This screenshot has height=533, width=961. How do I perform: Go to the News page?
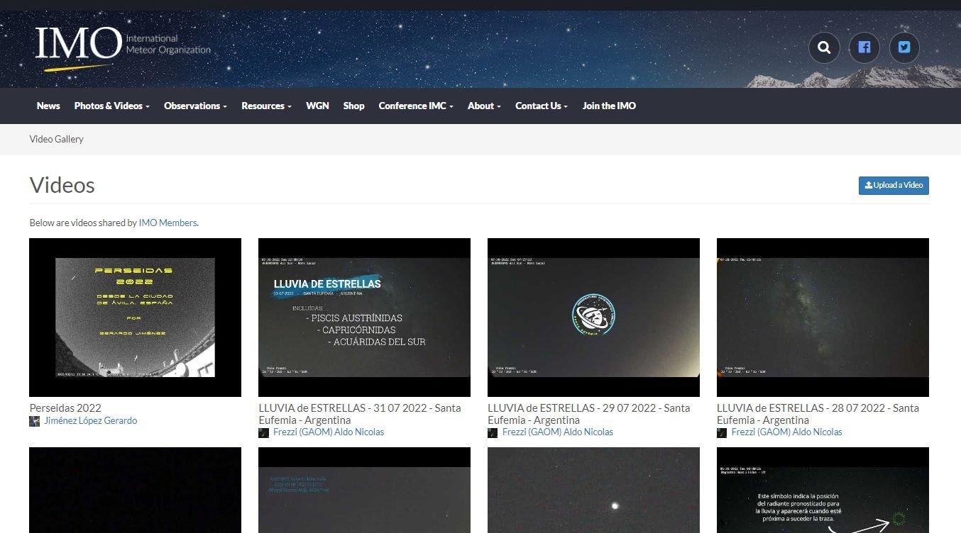pos(48,106)
